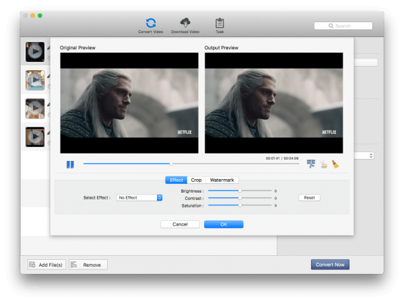Image resolution: width=404 pixels, height=303 pixels.
Task: Click the snapshot scissors icon below the output preview
Action: point(311,164)
